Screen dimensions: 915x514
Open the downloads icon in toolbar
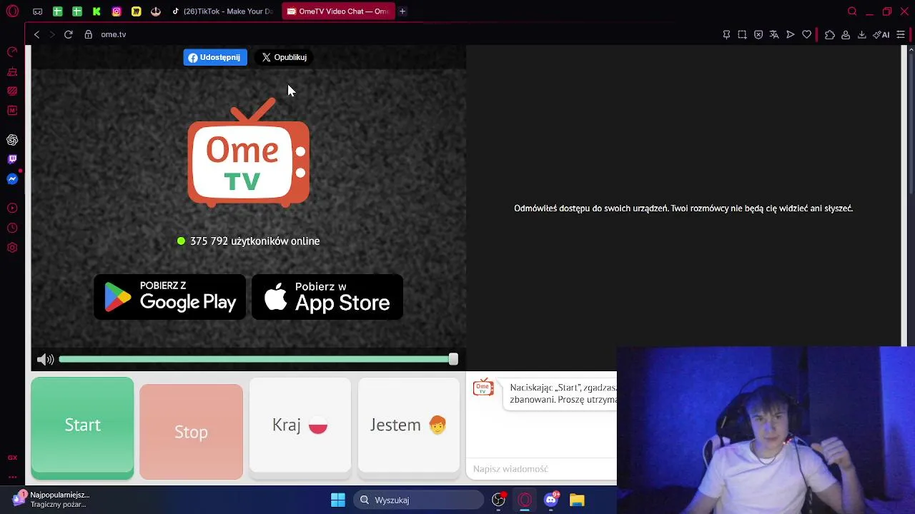click(x=861, y=34)
